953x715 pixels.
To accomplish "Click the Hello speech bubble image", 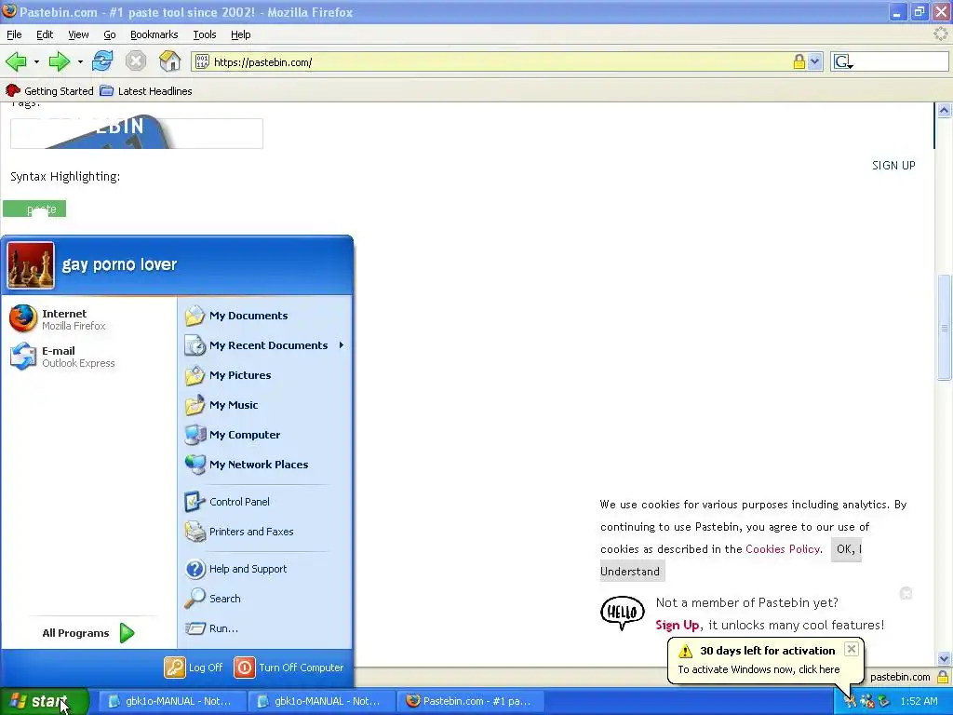I will (x=623, y=613).
